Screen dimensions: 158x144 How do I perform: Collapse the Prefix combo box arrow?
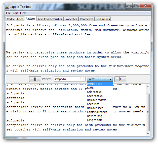tap(110, 79)
